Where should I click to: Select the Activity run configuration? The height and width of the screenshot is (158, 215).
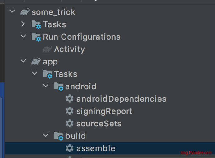[x=69, y=49]
